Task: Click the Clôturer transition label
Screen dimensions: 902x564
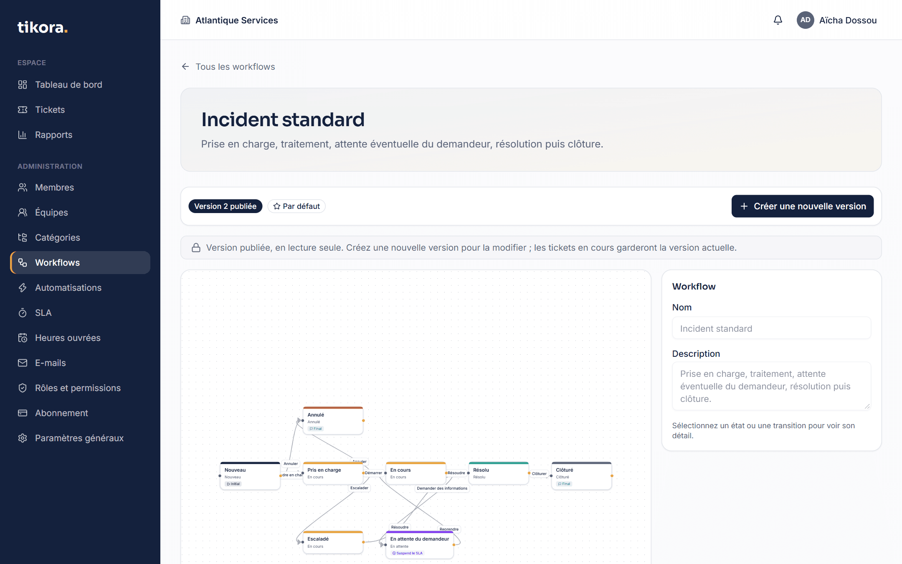Action: [539, 473]
